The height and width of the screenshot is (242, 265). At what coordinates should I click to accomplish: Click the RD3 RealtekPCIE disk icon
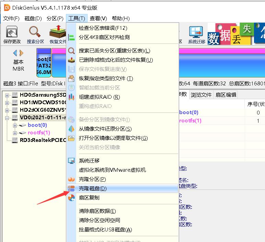coord(15,140)
